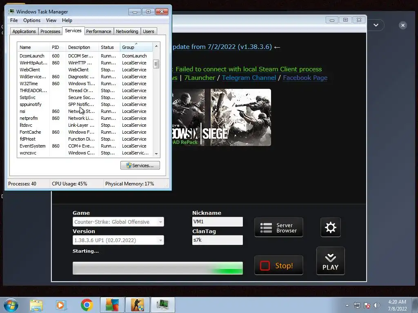Open the Facebook Page link

[x=305, y=78]
